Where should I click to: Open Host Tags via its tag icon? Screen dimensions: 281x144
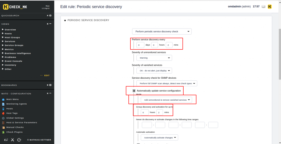coord(3,113)
